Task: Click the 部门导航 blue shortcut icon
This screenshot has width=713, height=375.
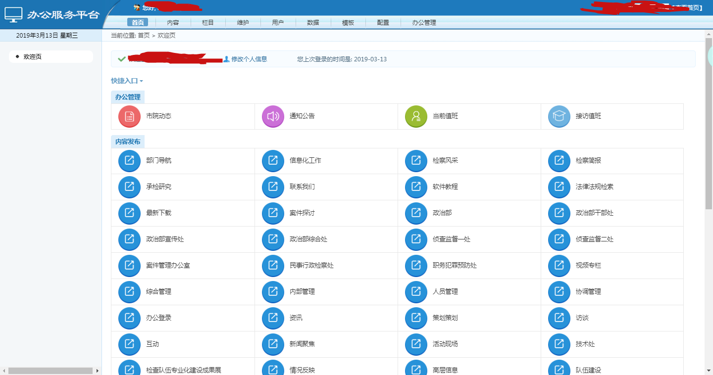Action: coord(129,161)
